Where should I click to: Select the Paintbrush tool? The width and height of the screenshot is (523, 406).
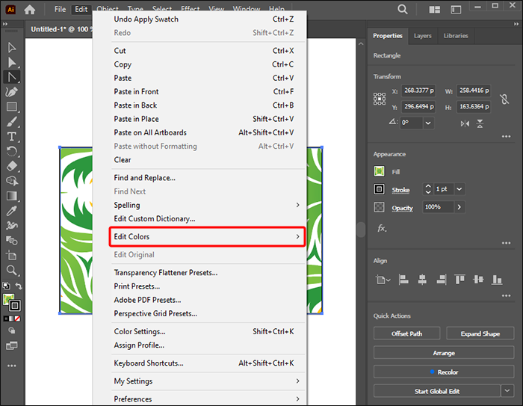pos(12,122)
